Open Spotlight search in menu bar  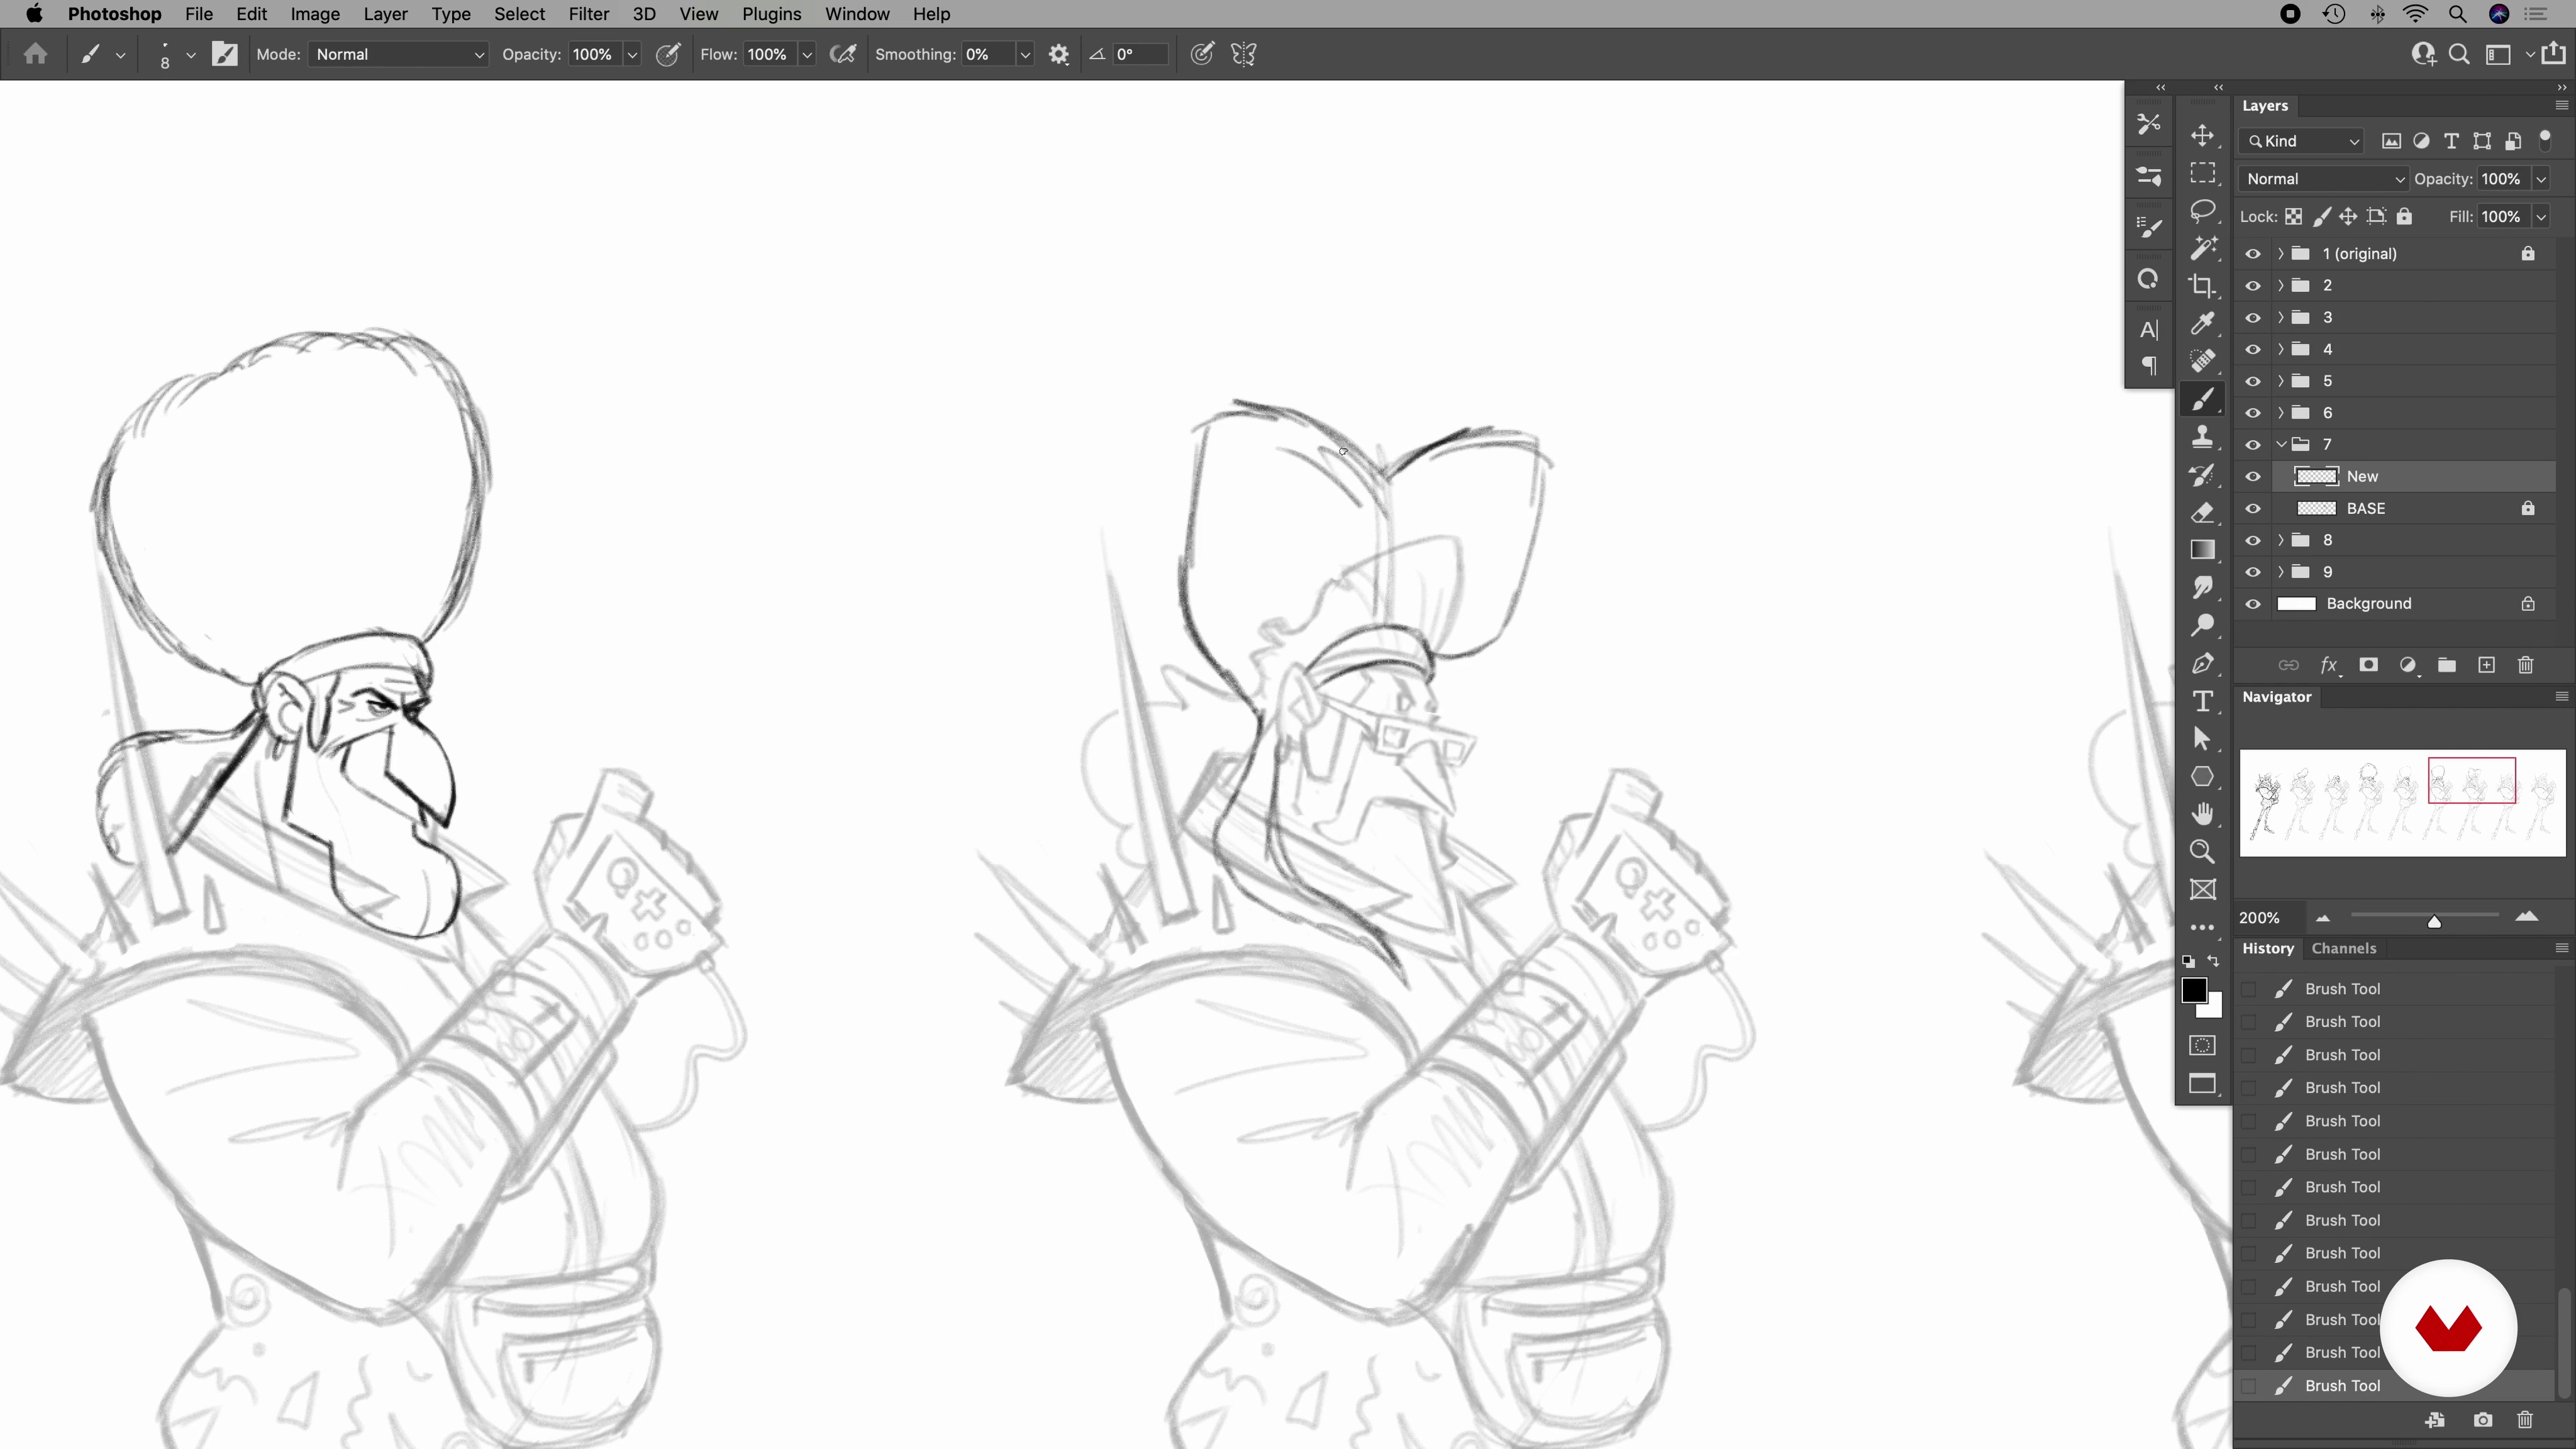coord(2457,14)
